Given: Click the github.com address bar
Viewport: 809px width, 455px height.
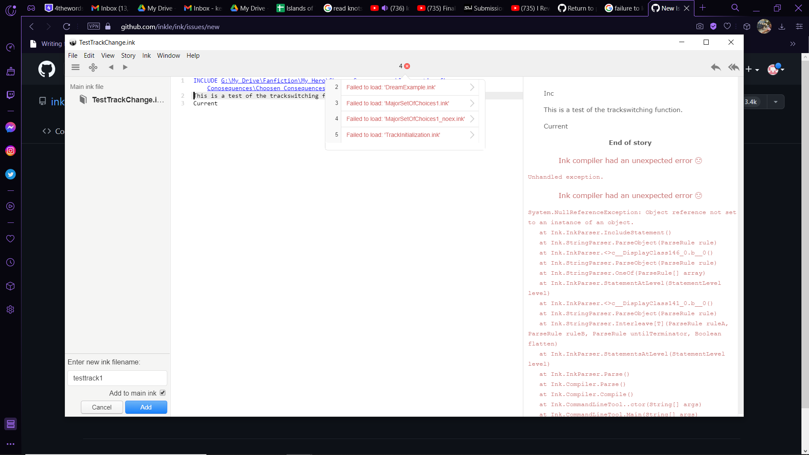Looking at the screenshot, I should 170,27.
